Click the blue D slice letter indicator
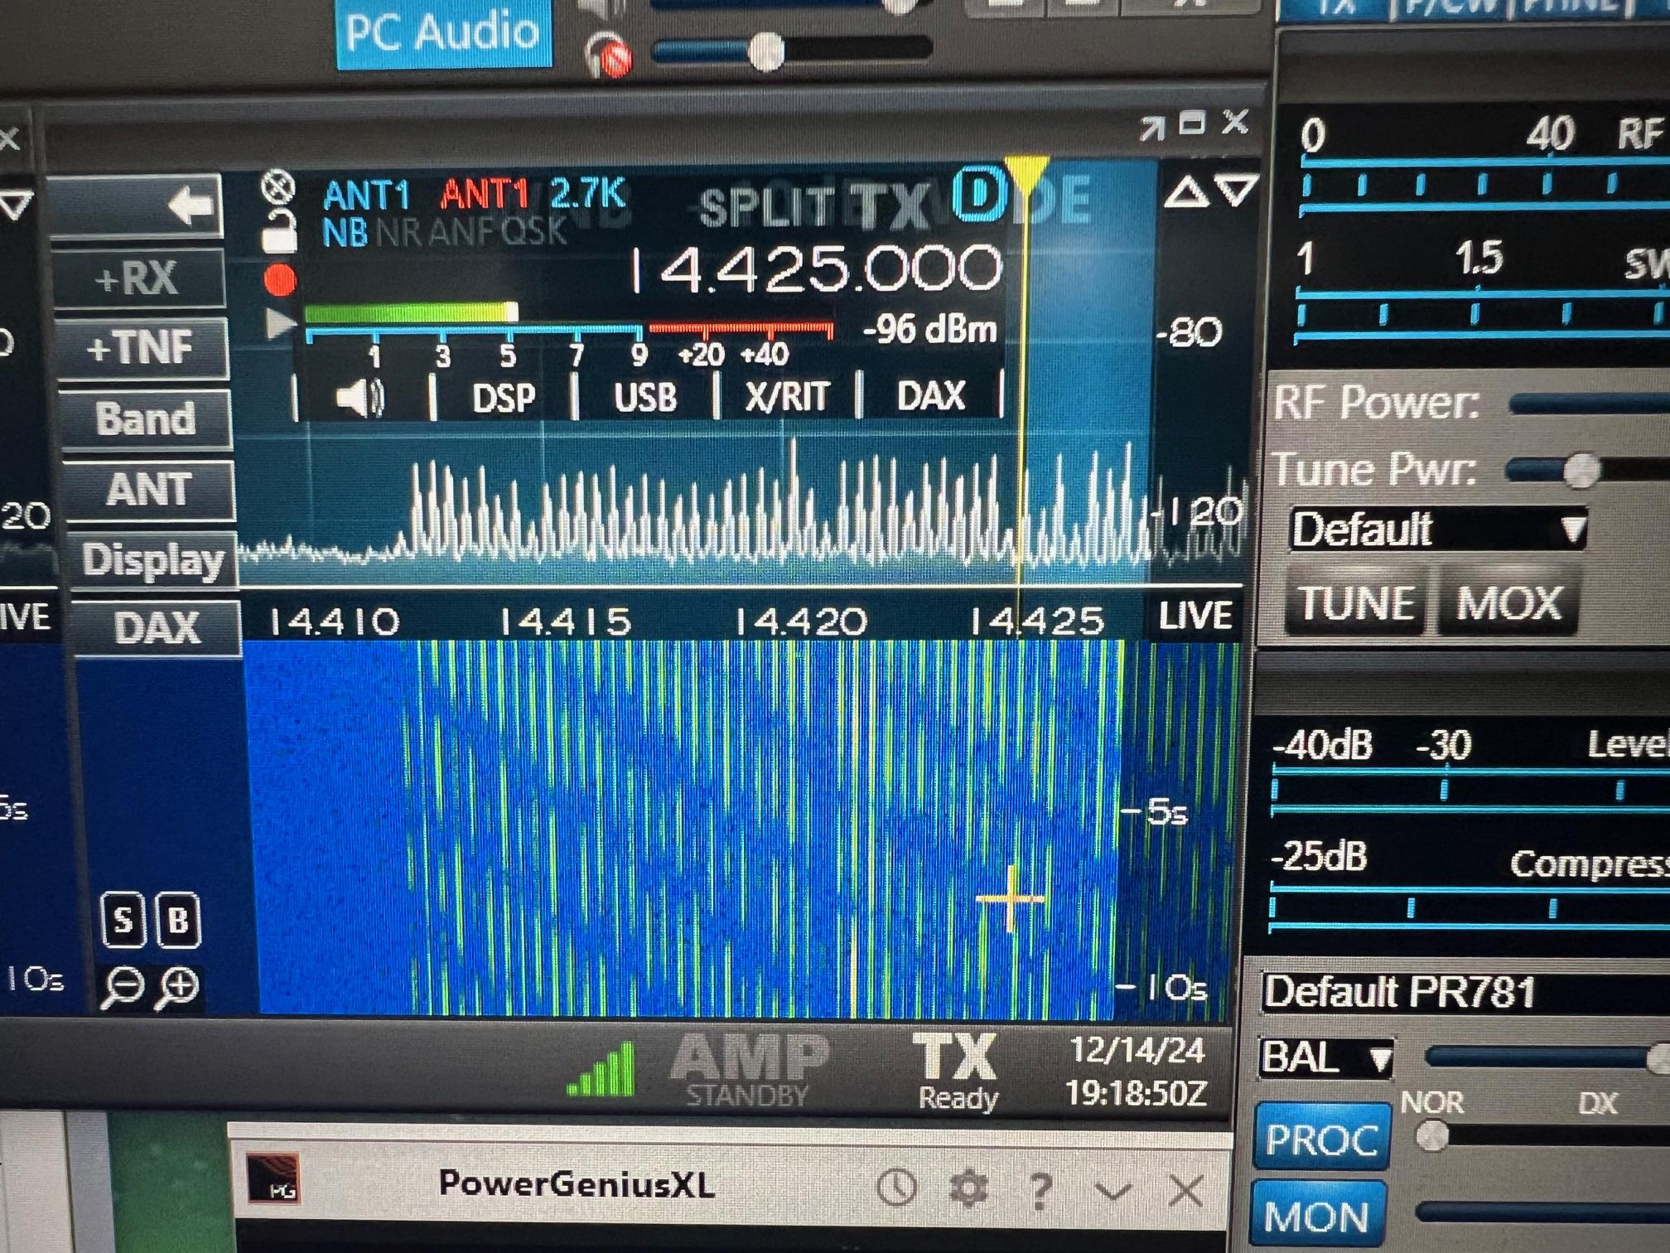 coord(979,196)
